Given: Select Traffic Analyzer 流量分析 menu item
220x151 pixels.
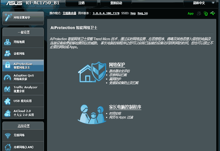Looking at the screenshot, I should [23, 89].
